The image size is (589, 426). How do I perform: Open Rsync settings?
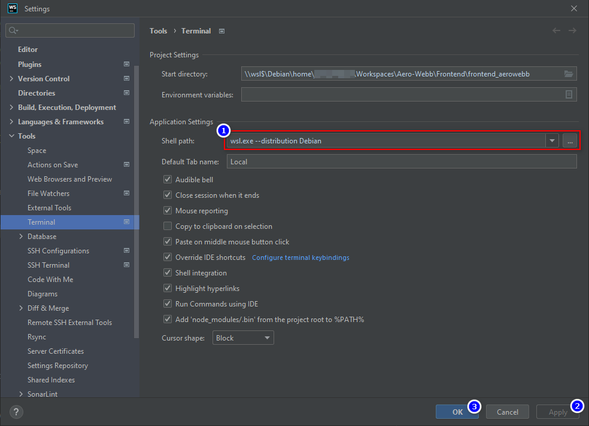point(37,337)
